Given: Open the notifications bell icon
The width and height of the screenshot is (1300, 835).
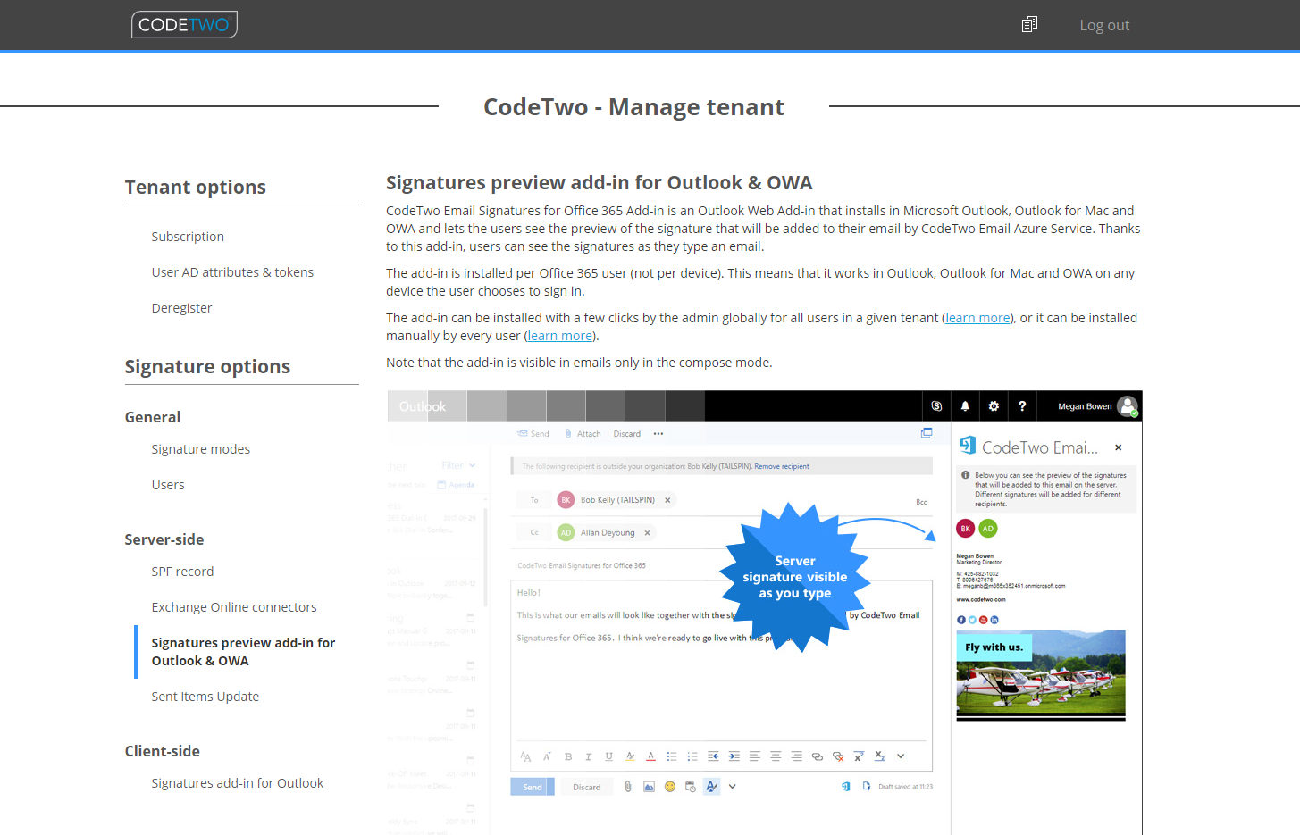Looking at the screenshot, I should pos(965,405).
